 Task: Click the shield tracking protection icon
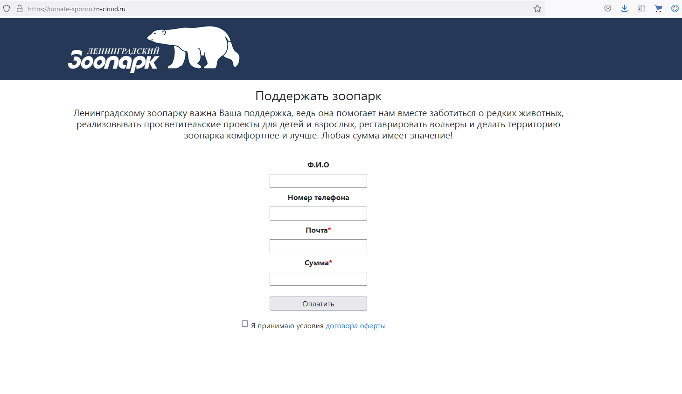pyautogui.click(x=7, y=8)
